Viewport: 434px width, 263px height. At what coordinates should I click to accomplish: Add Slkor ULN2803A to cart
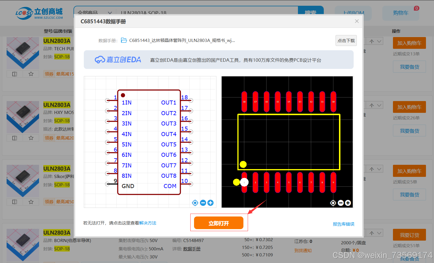[409, 171]
